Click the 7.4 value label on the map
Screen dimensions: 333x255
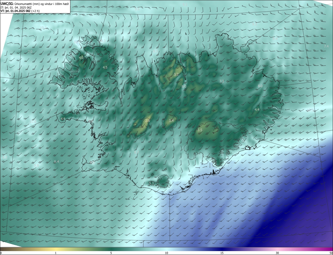coord(326,46)
